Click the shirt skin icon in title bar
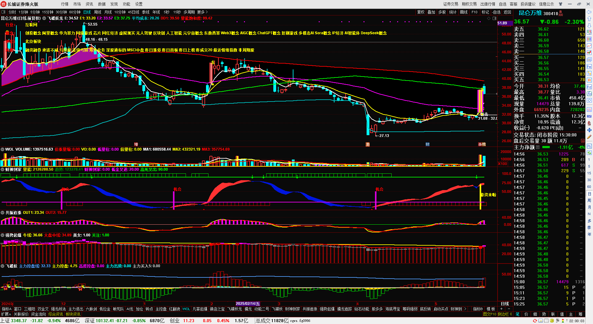Screen dimensions: 593x324 [561, 4]
